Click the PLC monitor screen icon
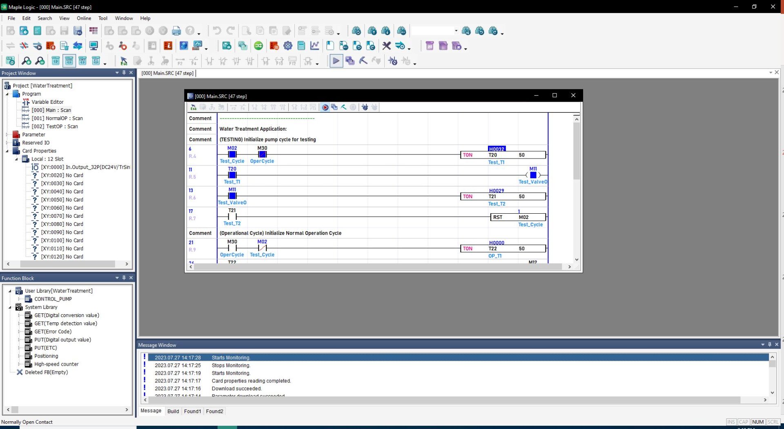 pos(94,46)
